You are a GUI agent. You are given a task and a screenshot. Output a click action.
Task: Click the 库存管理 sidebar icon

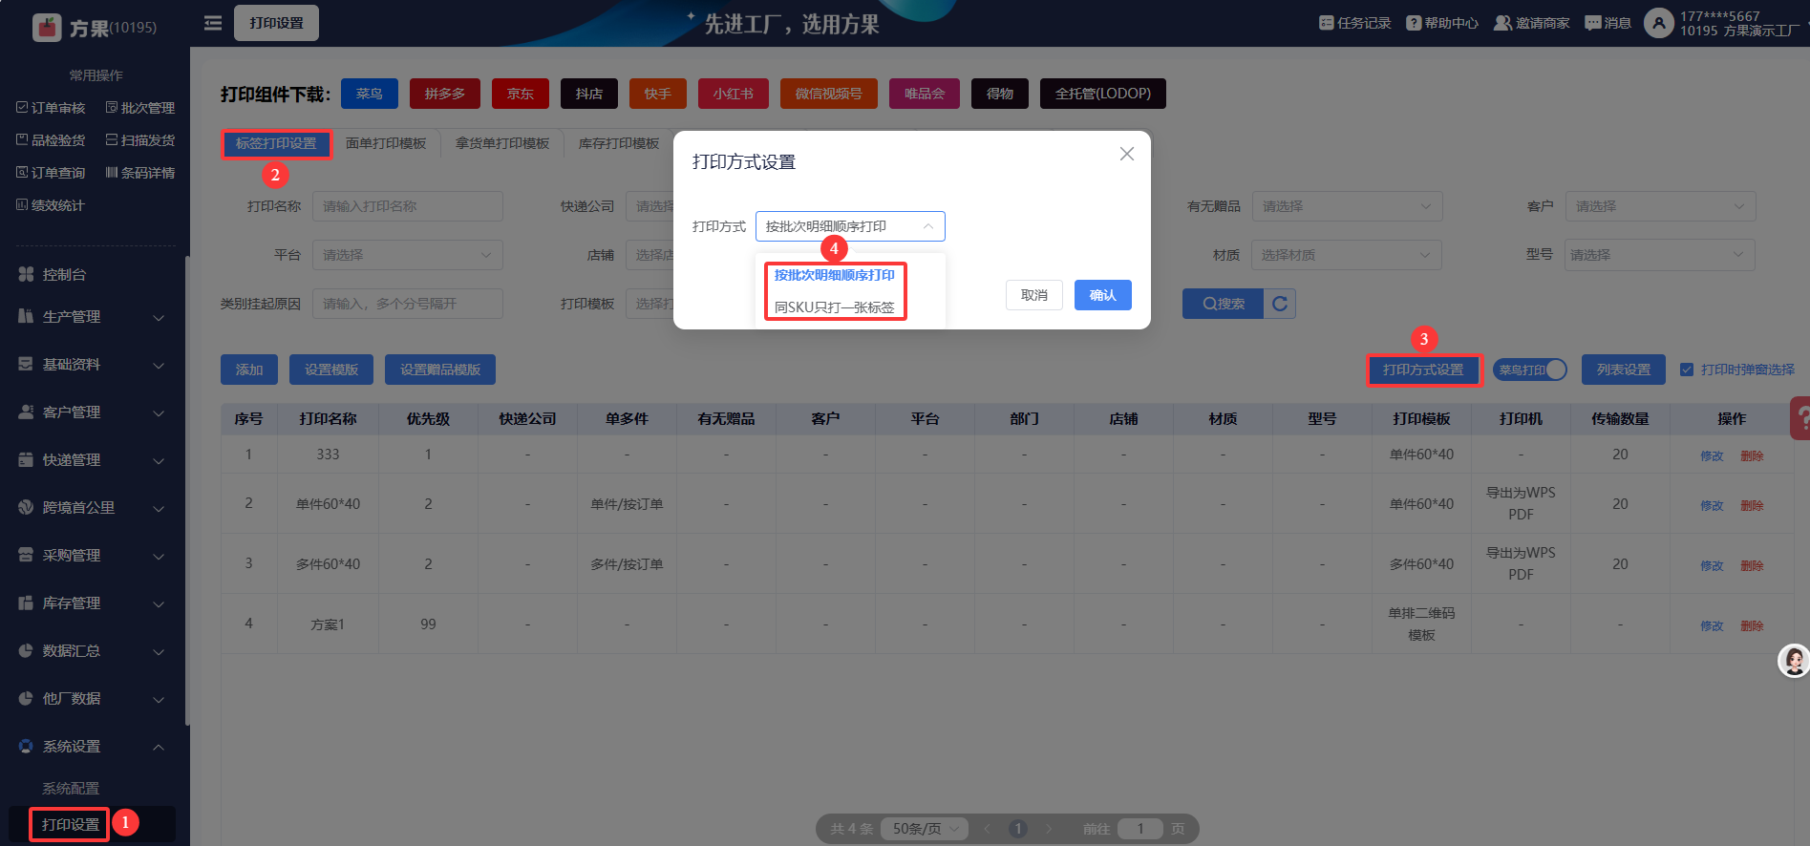(x=26, y=603)
